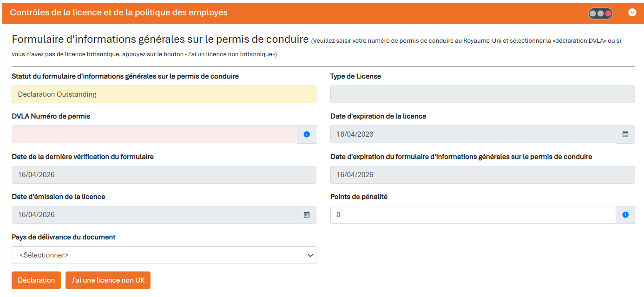Click the Points de pénalité input field

point(473,215)
